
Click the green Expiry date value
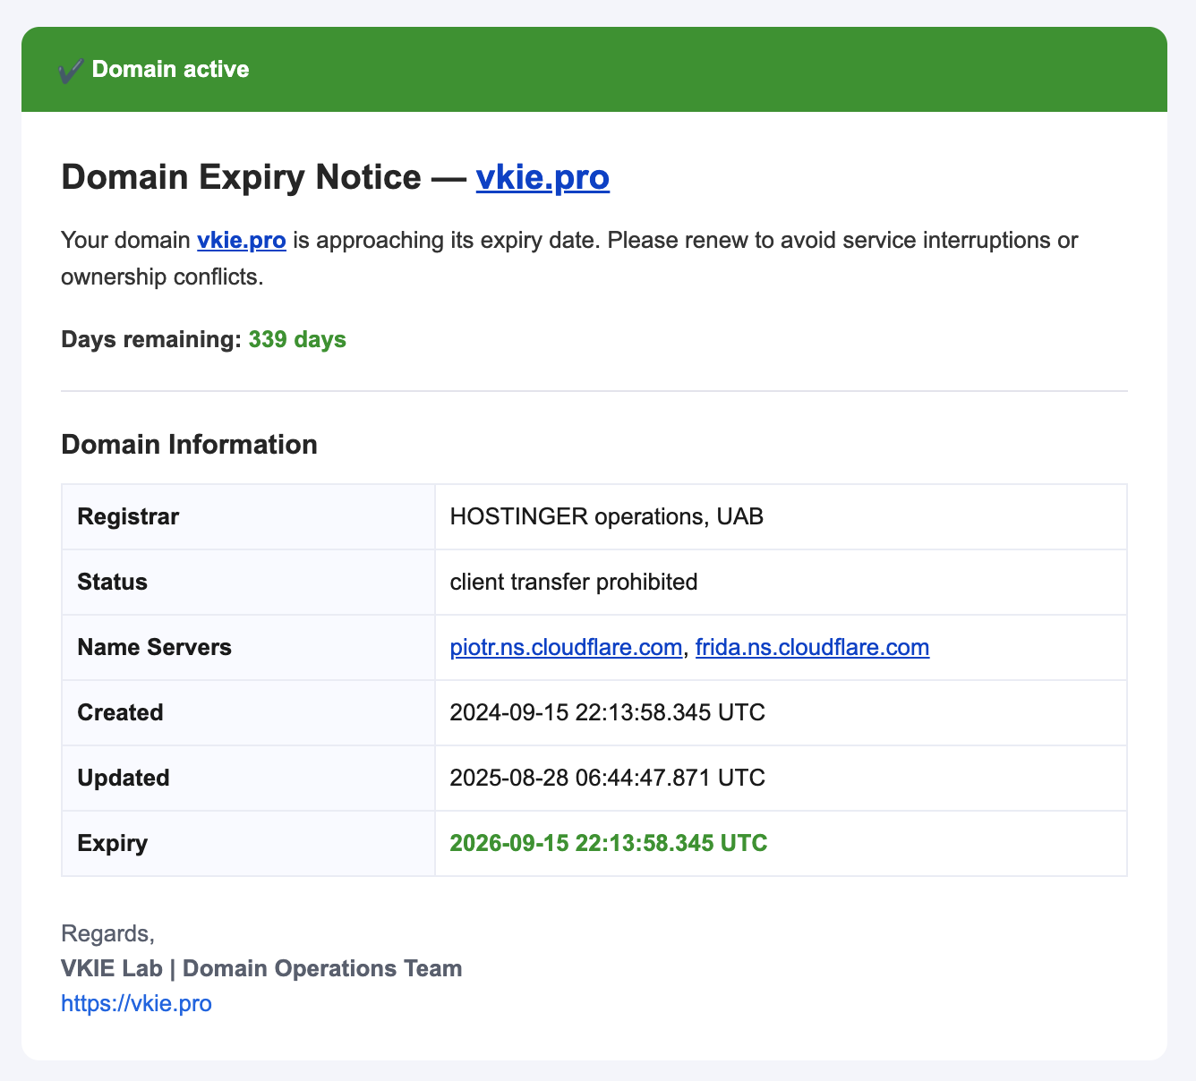608,843
